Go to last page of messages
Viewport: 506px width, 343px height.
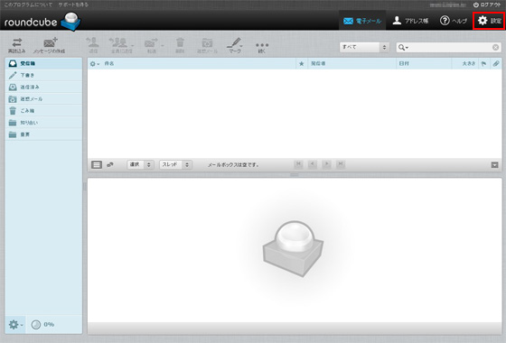(x=341, y=164)
